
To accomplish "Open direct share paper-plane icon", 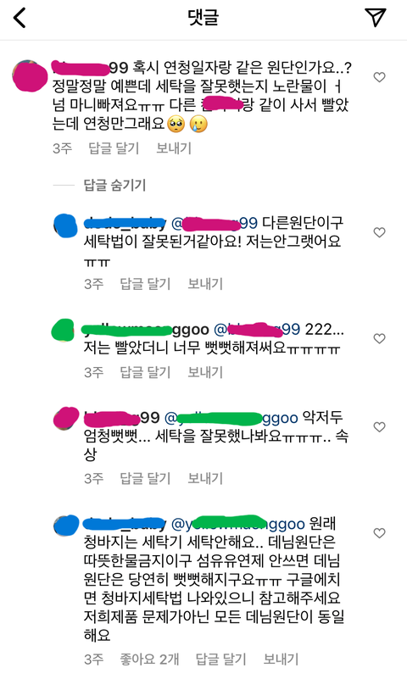I will [375, 17].
